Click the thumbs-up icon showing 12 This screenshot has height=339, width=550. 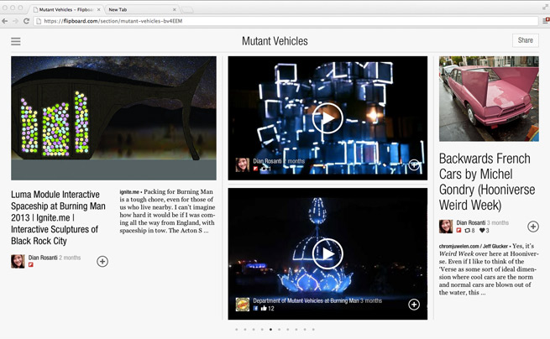[x=264, y=309]
